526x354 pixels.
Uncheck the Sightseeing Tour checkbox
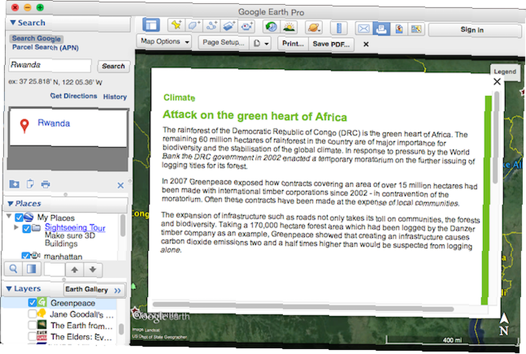point(26,229)
